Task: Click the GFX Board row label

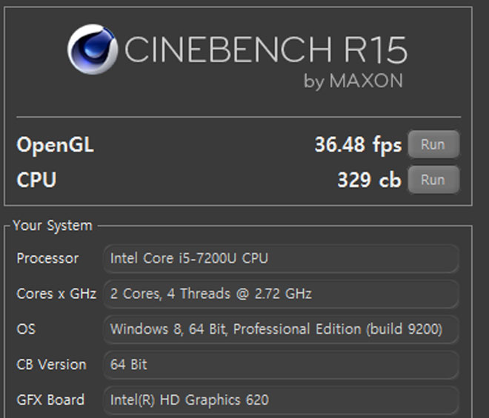Action: (50, 400)
